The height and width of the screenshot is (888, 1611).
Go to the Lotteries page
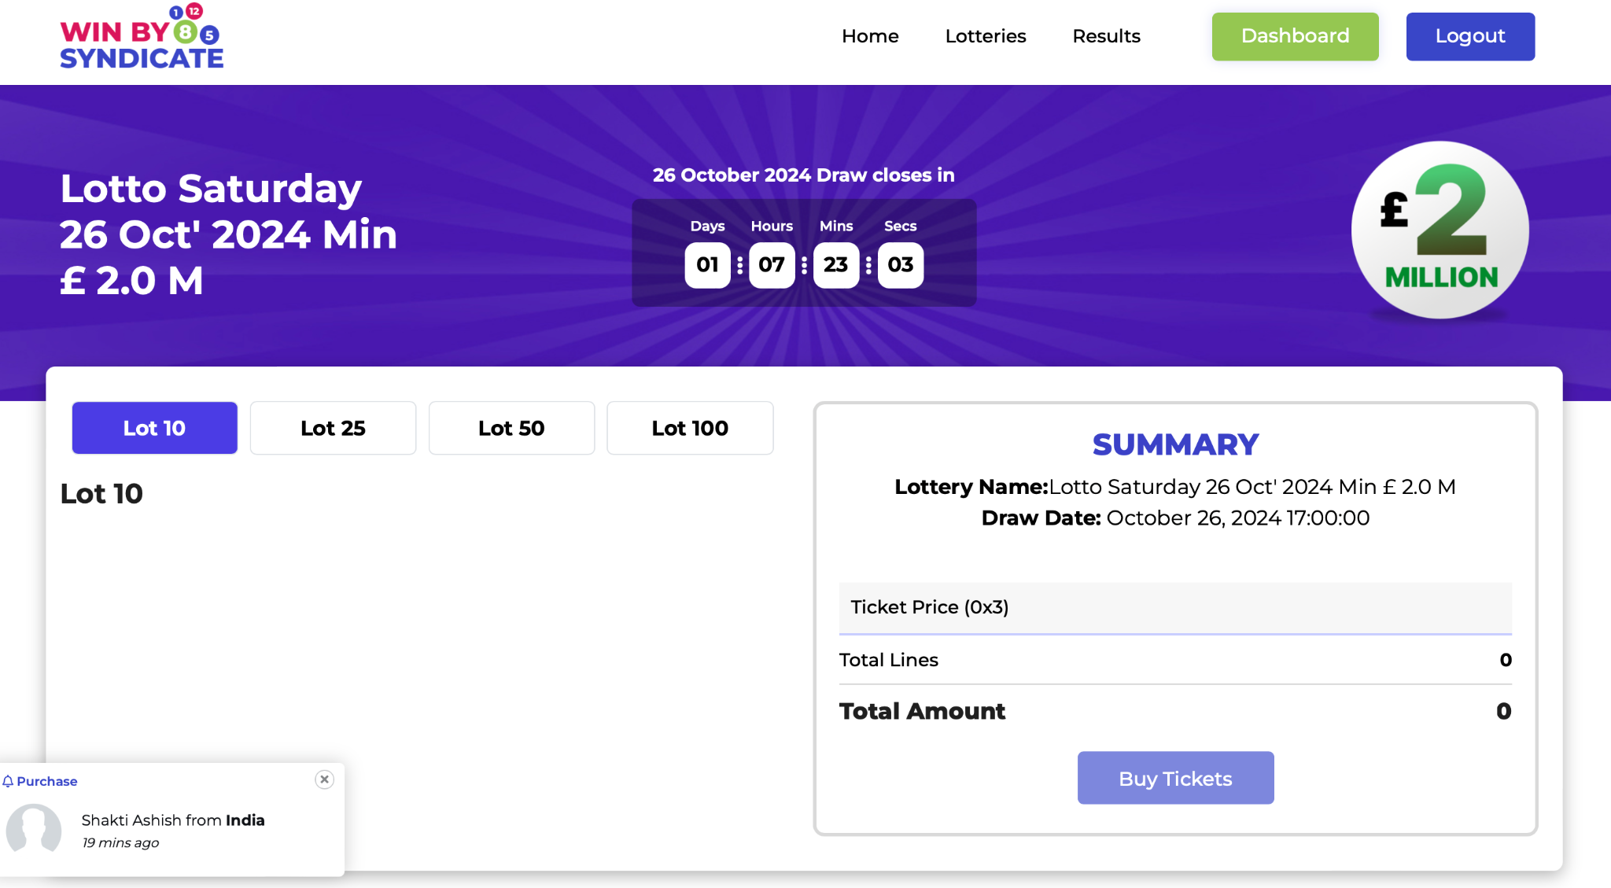point(985,36)
